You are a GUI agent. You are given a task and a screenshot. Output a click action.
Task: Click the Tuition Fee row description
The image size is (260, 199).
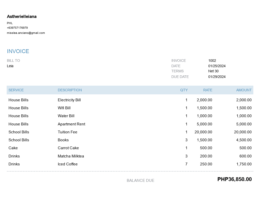click(x=68, y=132)
